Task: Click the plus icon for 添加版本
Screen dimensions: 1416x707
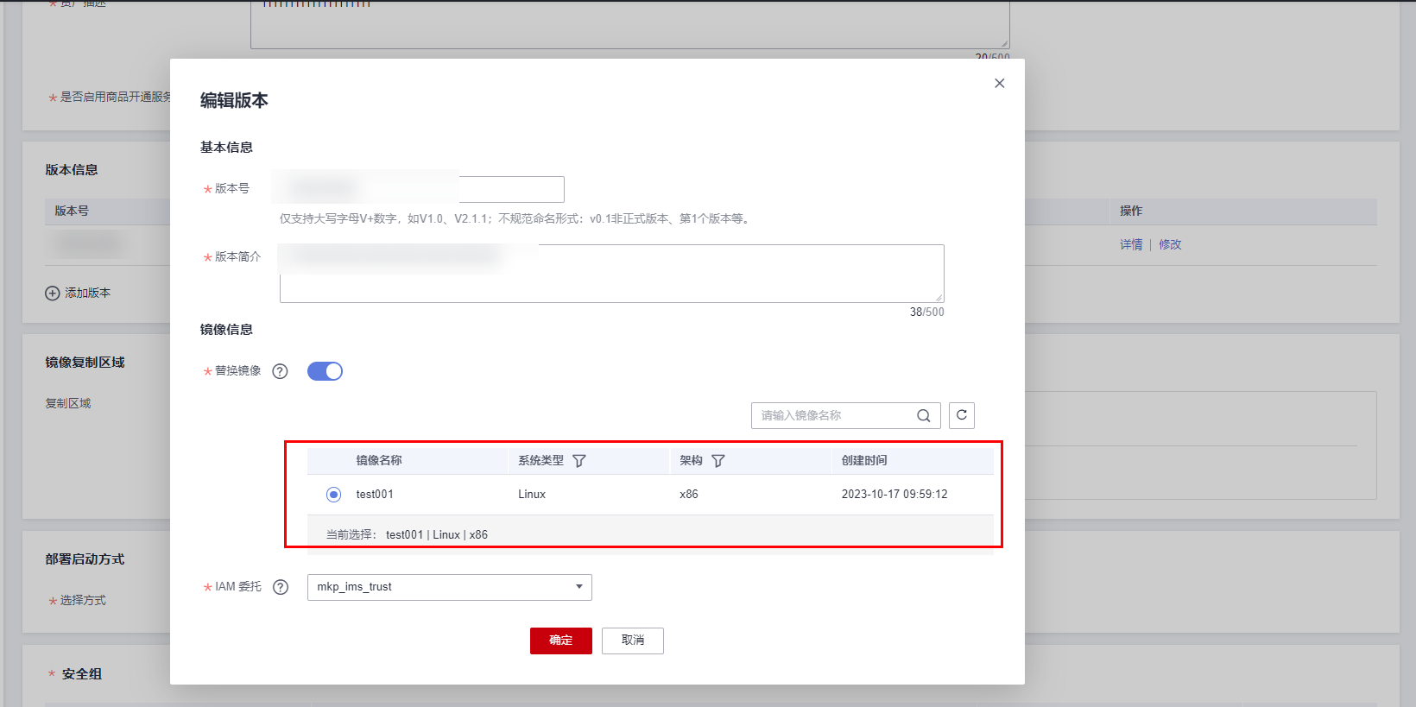Action: (x=53, y=294)
